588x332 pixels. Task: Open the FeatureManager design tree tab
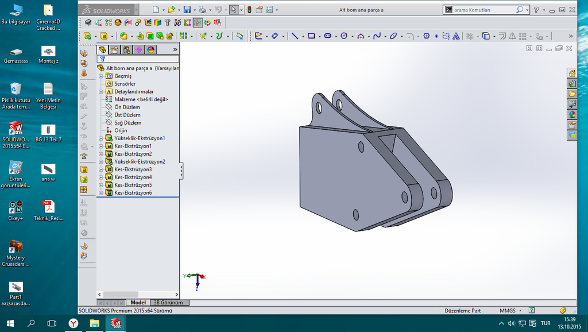pyautogui.click(x=103, y=50)
